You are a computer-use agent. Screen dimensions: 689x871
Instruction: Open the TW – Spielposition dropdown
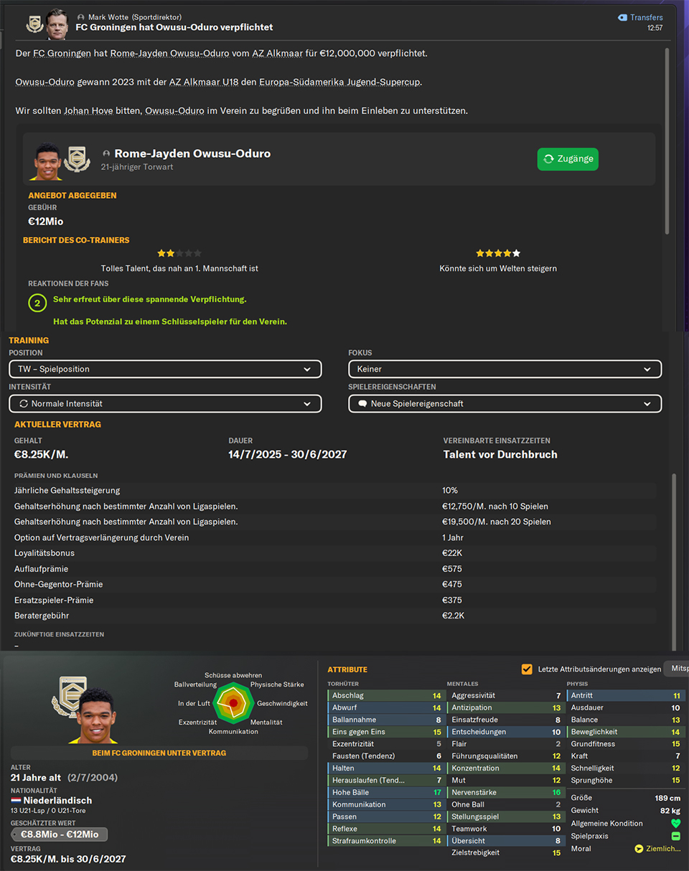(x=165, y=369)
